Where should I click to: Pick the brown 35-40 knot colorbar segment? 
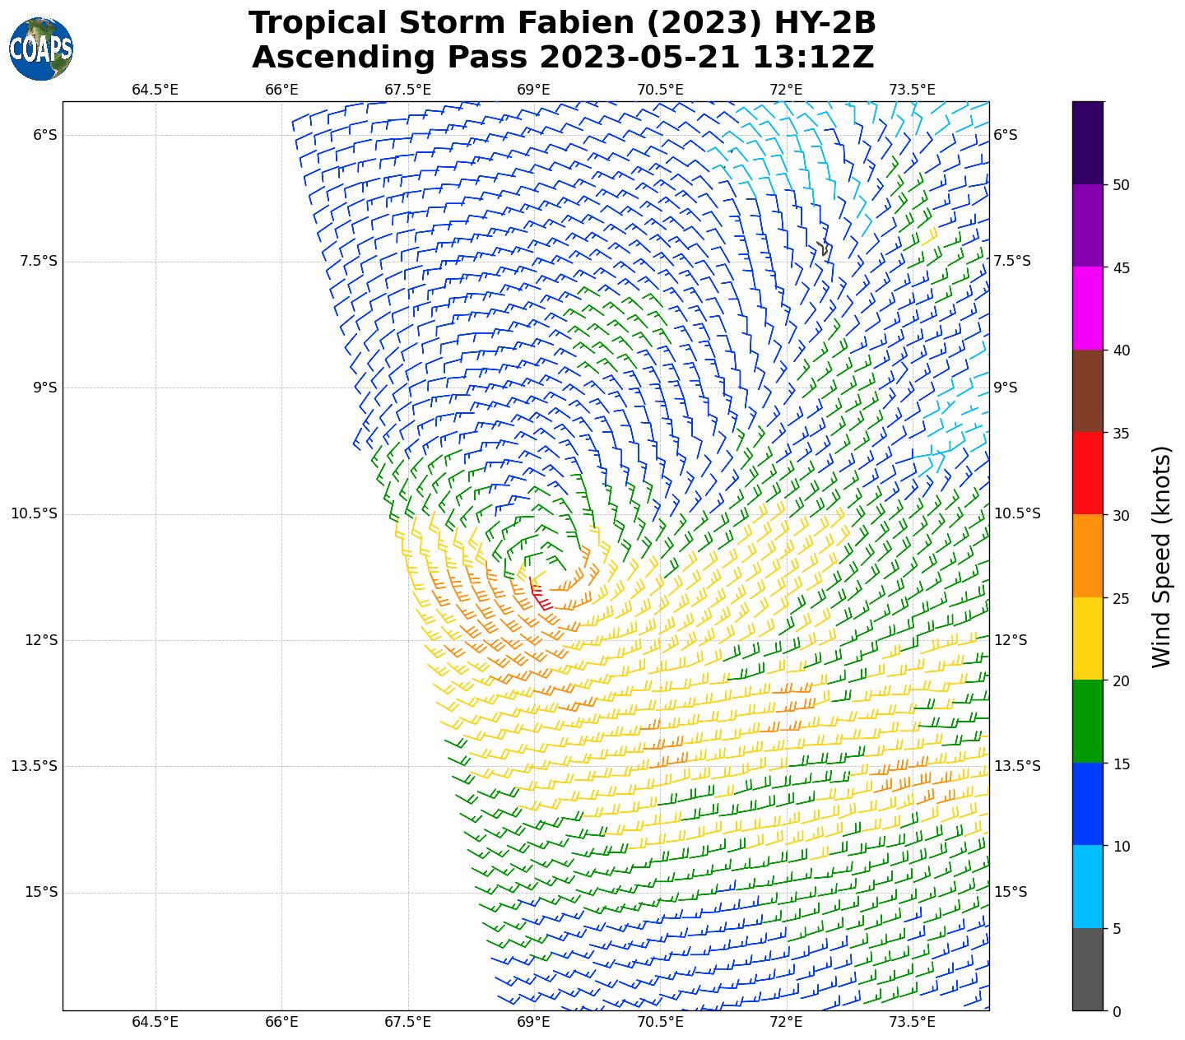pos(1087,391)
